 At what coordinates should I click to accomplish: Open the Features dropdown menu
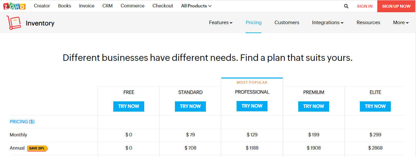[x=221, y=23]
